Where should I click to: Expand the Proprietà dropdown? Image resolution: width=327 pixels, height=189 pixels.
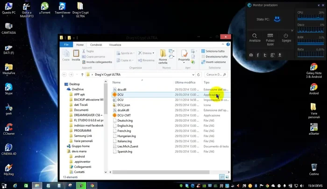pos(184,62)
